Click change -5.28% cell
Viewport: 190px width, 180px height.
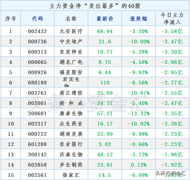139,52
